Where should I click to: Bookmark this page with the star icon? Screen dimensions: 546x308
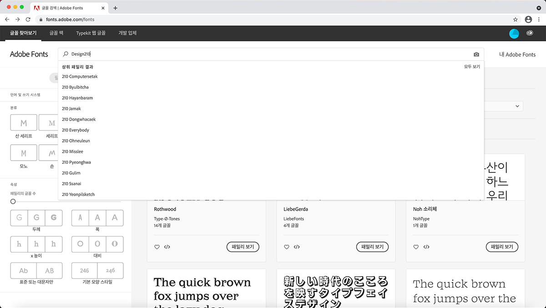(516, 20)
